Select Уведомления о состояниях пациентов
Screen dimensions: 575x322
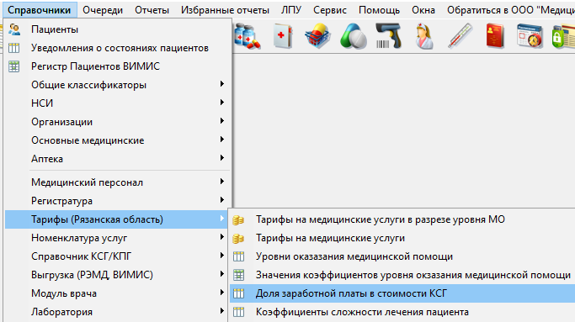coord(117,48)
